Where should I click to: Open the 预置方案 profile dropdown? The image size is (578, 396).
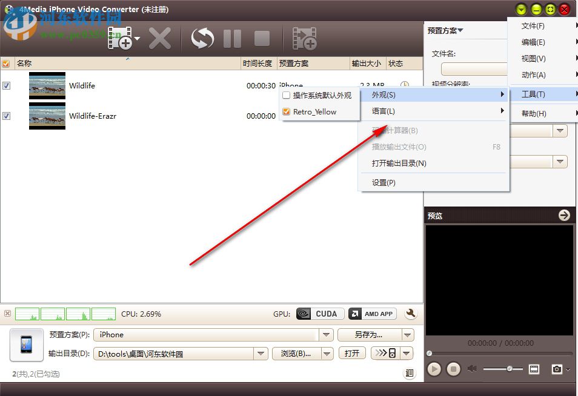click(447, 30)
